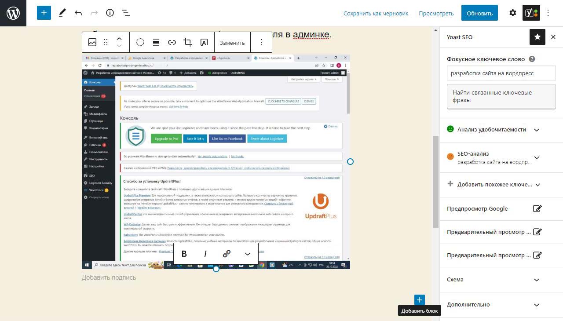
Task: Unpin Yoast SEO with star button
Action: point(537,37)
